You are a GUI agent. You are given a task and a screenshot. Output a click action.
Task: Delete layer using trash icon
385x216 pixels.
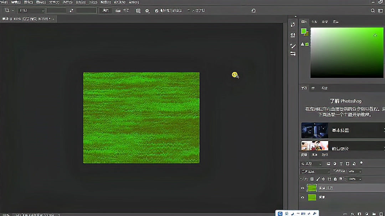(384, 214)
